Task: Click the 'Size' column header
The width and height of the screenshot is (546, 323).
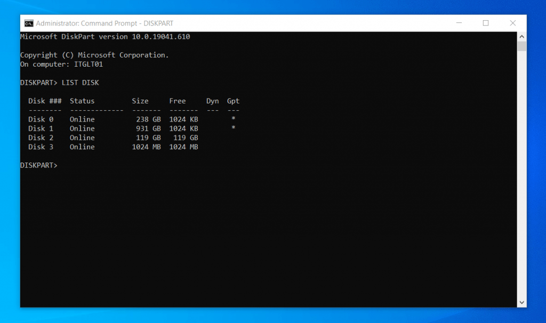Action: [140, 101]
